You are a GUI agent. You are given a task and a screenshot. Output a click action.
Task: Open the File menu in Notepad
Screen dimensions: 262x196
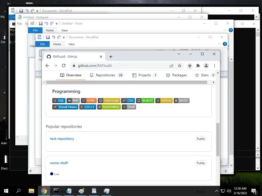[19, 24]
